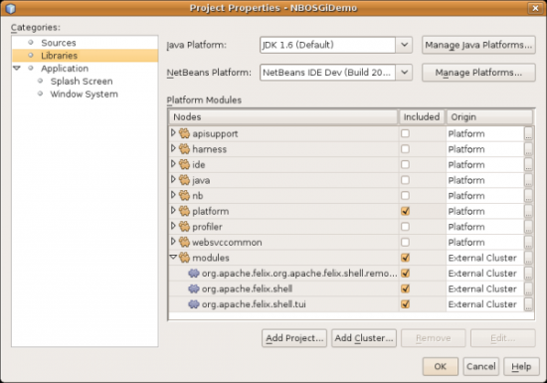Click the Origin column header
Screen dimensions: 547x383
coord(489,116)
